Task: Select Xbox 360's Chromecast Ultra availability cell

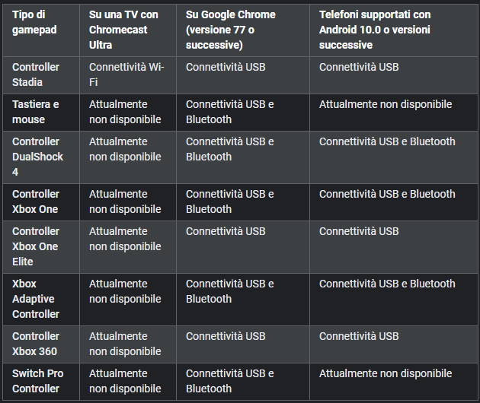Action: (x=125, y=344)
